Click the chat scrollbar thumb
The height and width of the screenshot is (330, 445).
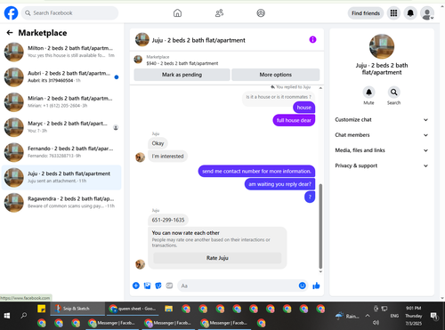(320, 226)
